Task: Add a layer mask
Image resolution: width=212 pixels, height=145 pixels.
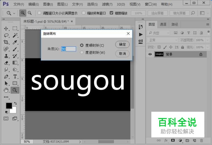Action: (x=173, y=140)
